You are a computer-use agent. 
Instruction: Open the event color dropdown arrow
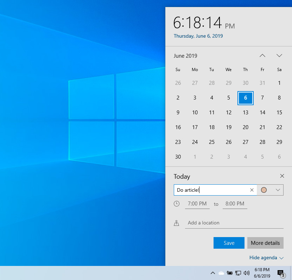(275, 190)
